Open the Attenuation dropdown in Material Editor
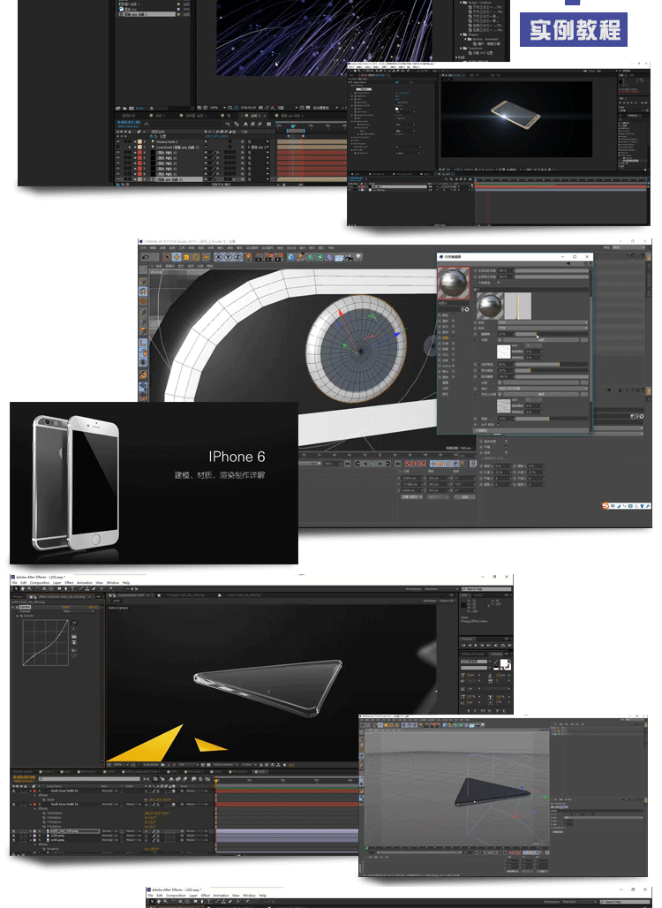662x908 pixels. click(543, 328)
